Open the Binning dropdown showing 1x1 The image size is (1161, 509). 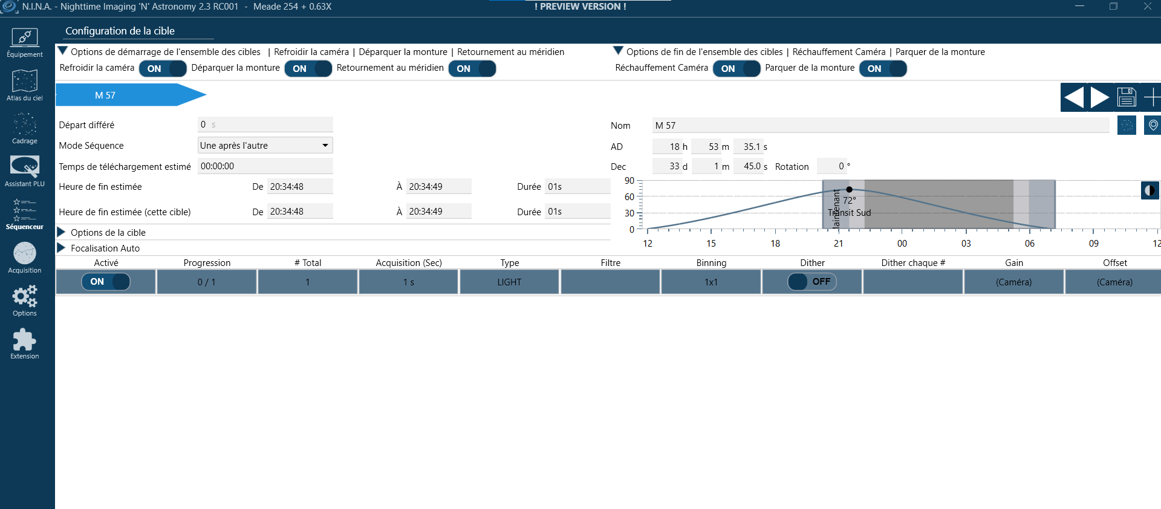click(711, 282)
